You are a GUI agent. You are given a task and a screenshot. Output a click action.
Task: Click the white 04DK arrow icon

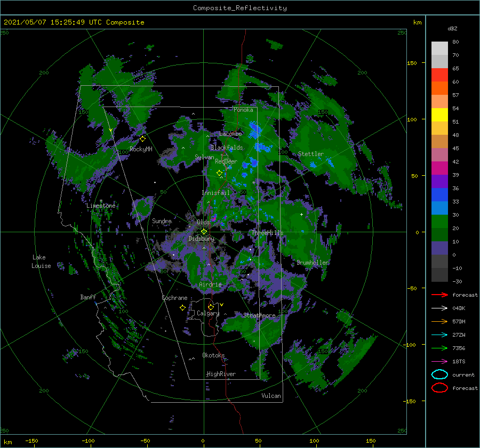(x=439, y=308)
